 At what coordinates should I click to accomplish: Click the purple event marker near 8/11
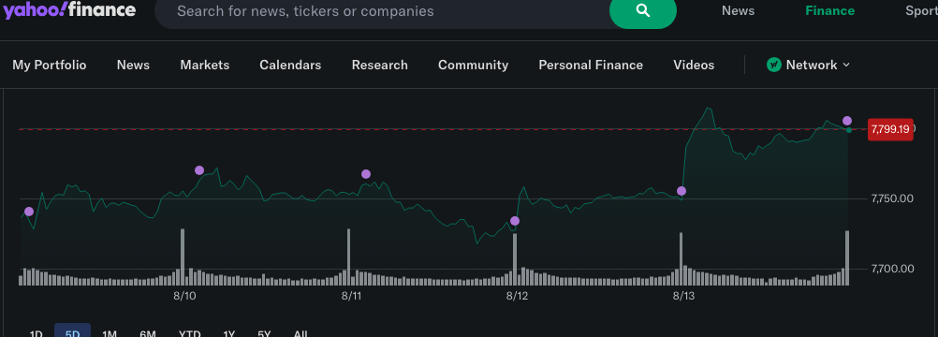tap(366, 174)
